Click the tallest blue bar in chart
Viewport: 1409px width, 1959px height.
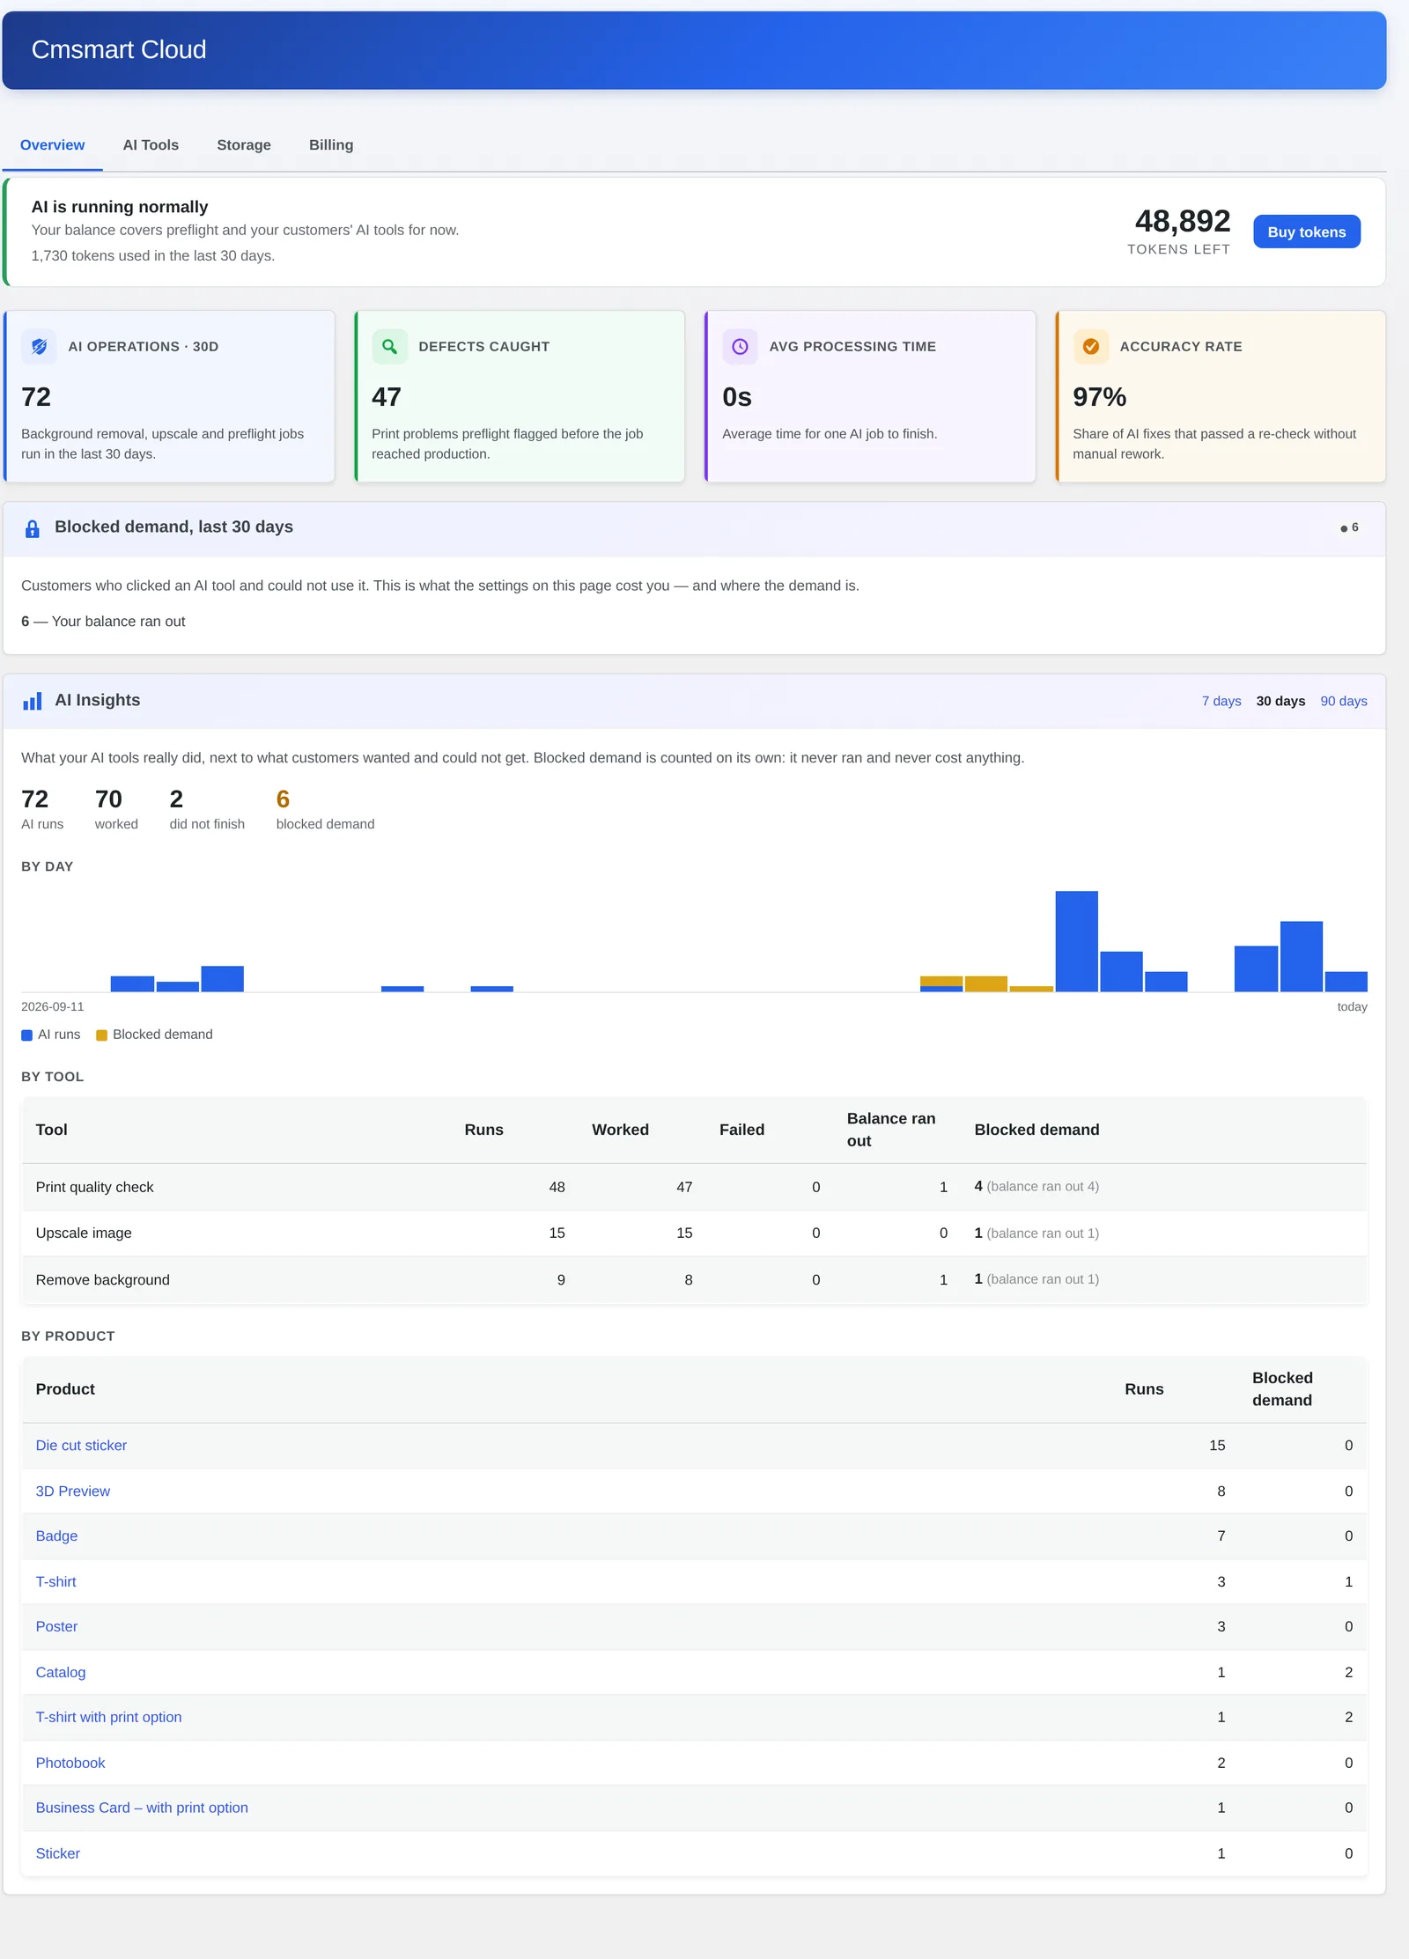tap(1076, 941)
